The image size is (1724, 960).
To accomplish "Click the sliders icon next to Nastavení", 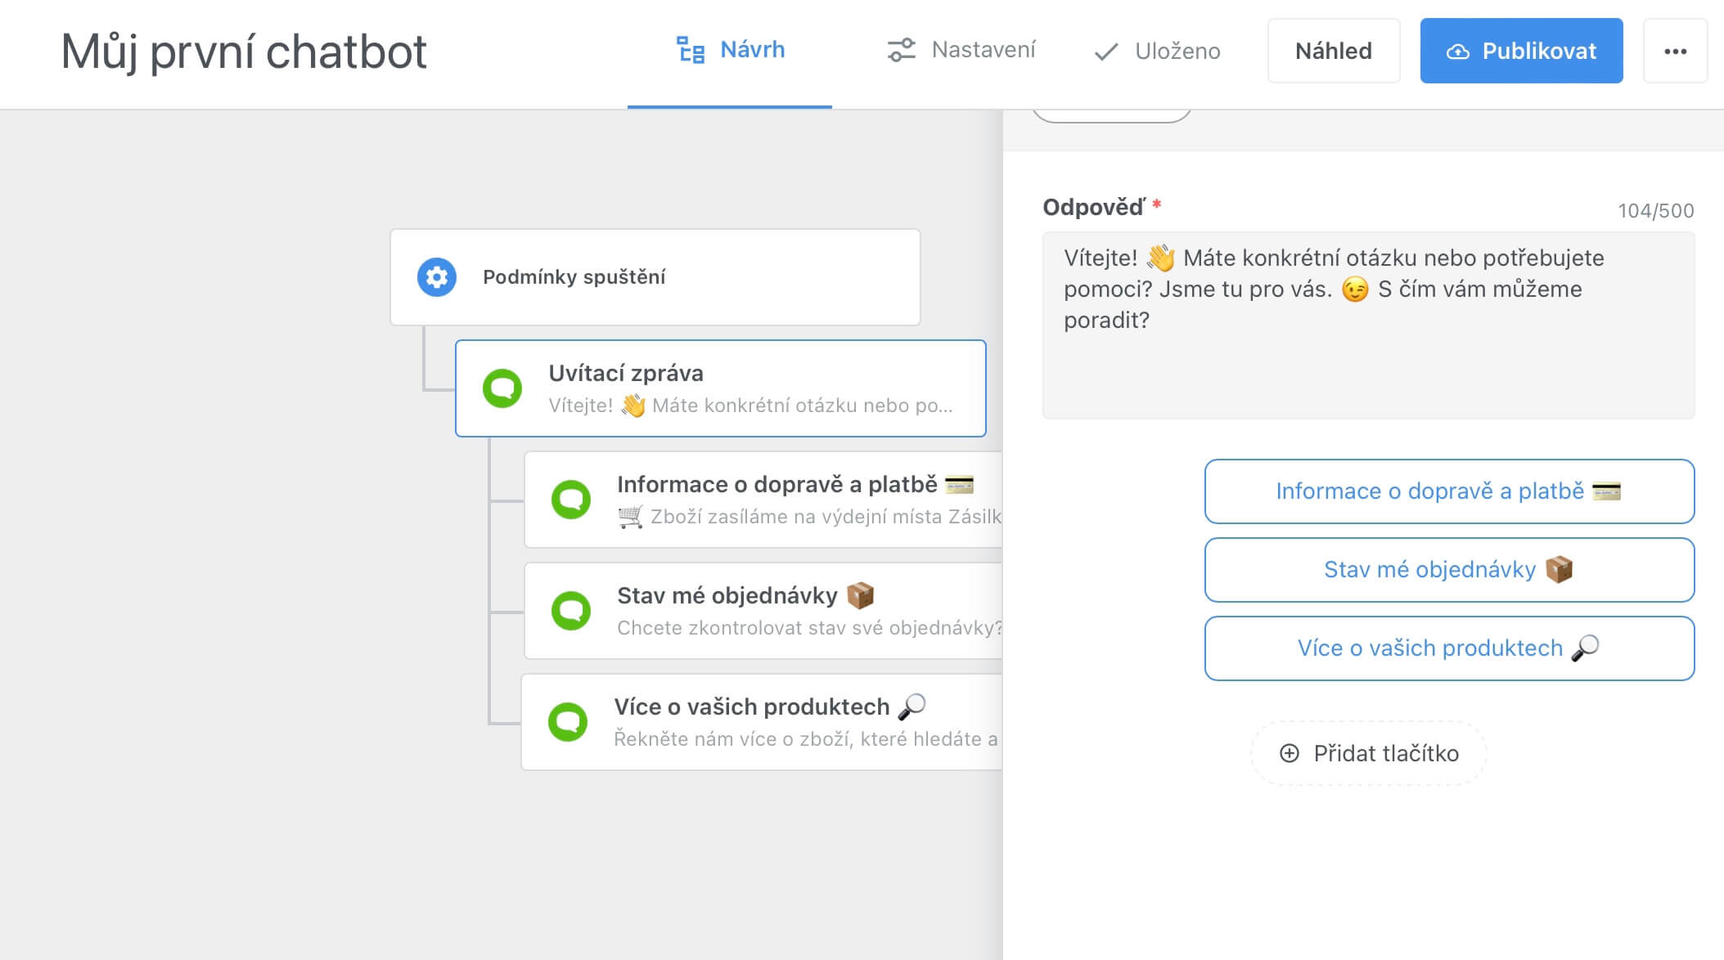I will 902,50.
